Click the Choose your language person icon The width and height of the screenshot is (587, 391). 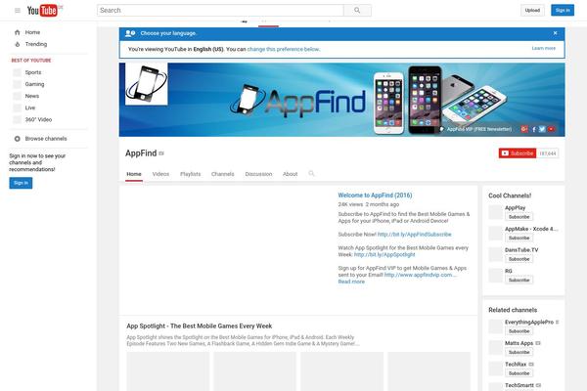coord(130,33)
